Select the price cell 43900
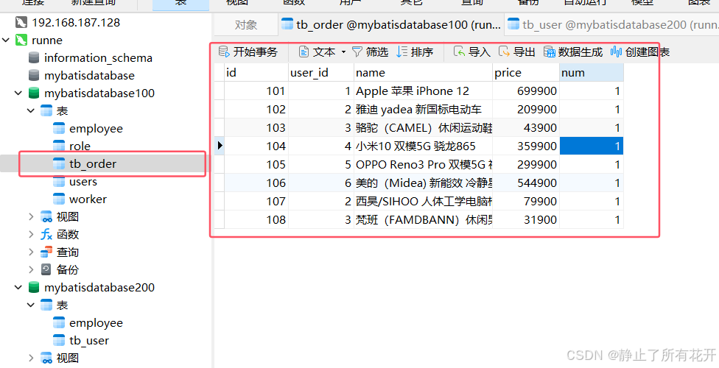 [526, 128]
